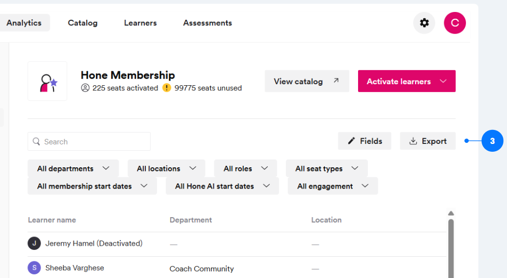Click the Fields button
507x278 pixels.
click(x=365, y=141)
